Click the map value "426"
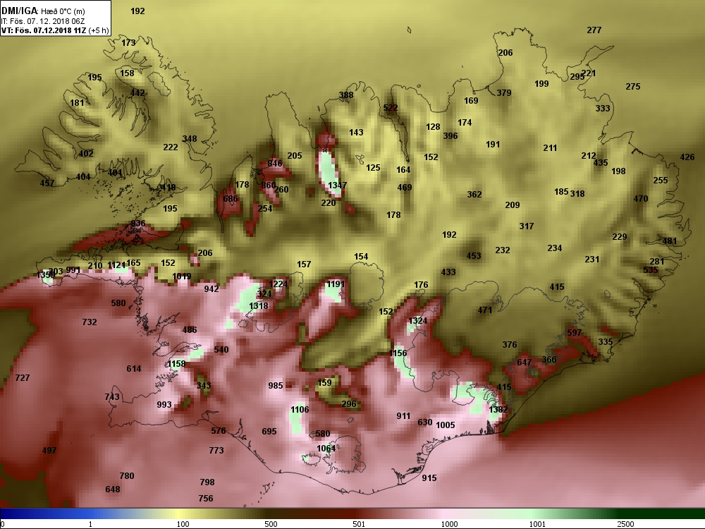 click(x=687, y=157)
